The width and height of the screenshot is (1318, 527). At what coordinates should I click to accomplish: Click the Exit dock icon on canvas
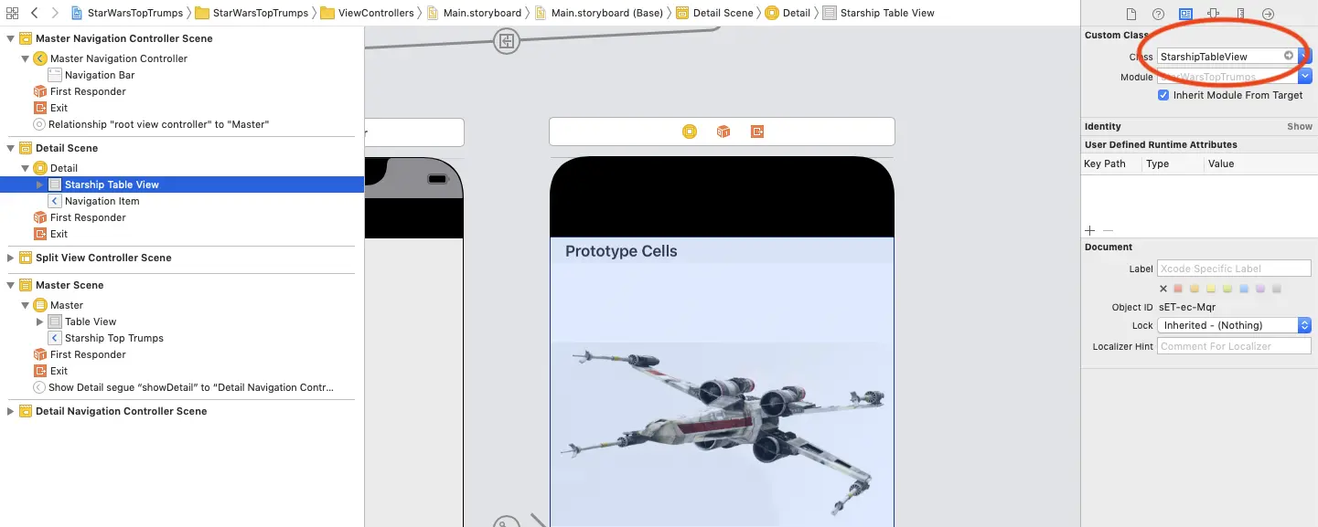(757, 132)
